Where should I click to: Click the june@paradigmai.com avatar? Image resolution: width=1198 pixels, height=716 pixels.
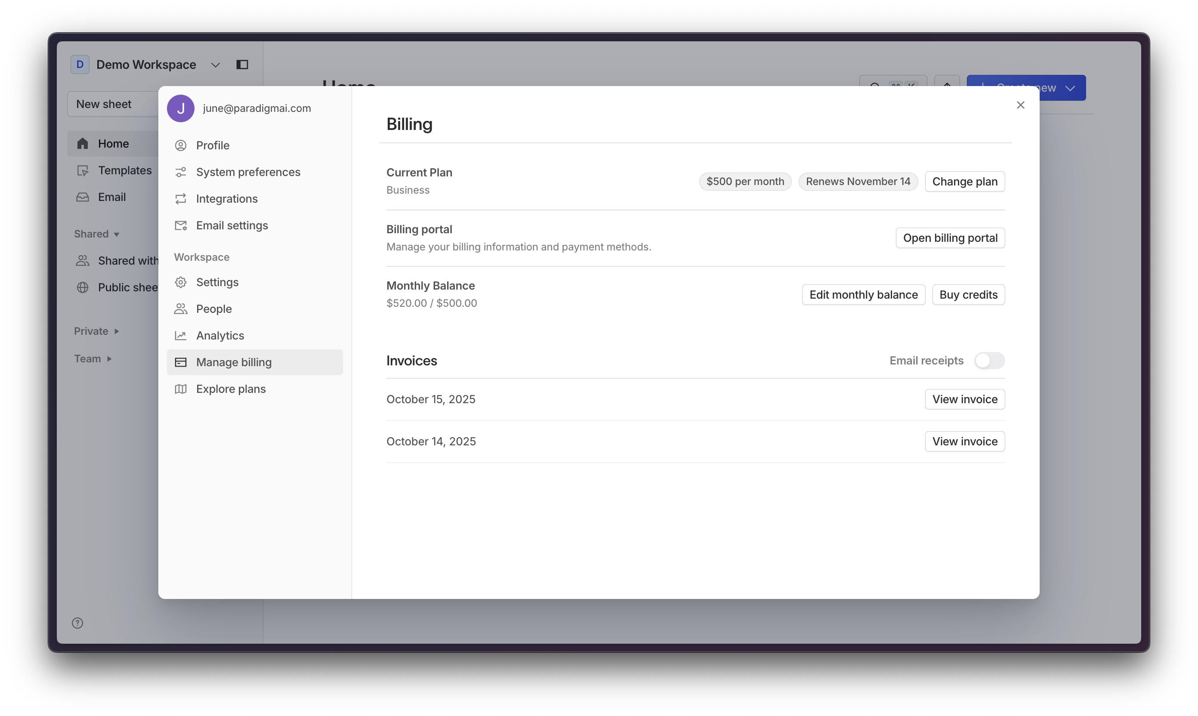[x=180, y=108]
